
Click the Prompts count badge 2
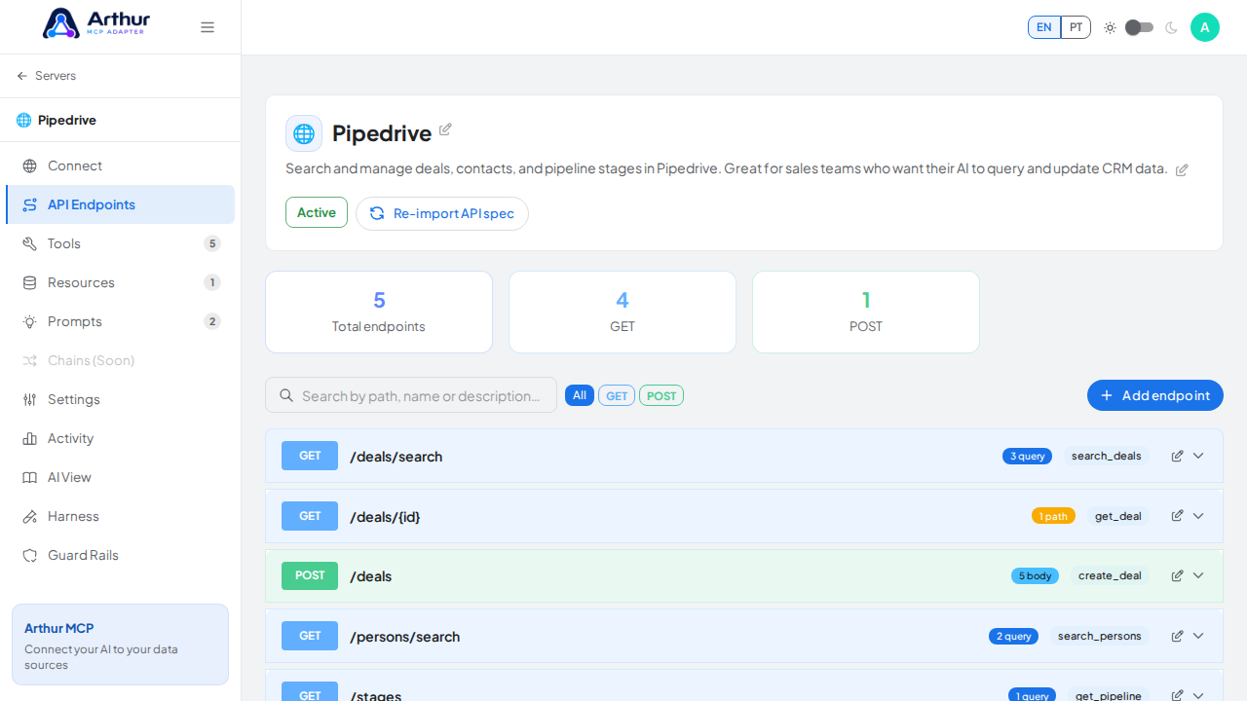click(212, 321)
